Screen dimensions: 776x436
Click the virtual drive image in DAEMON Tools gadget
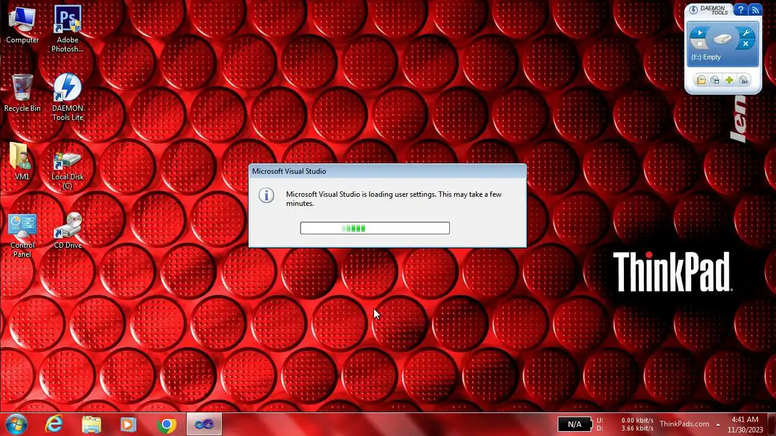point(723,39)
